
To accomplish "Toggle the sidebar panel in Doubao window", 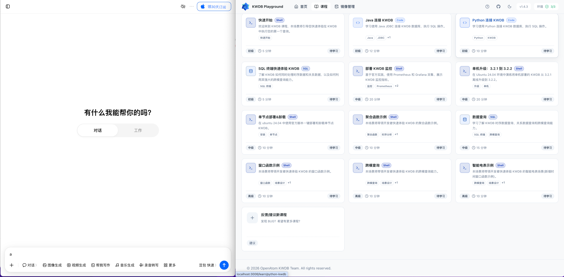I will pyautogui.click(x=8, y=6).
